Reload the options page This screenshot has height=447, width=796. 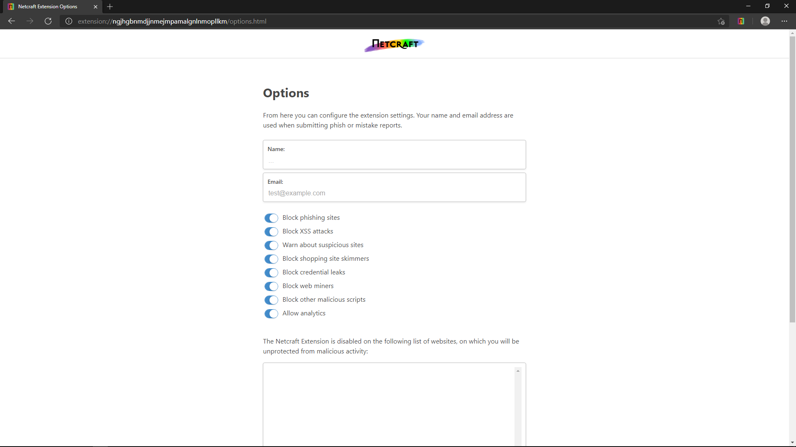coord(48,21)
